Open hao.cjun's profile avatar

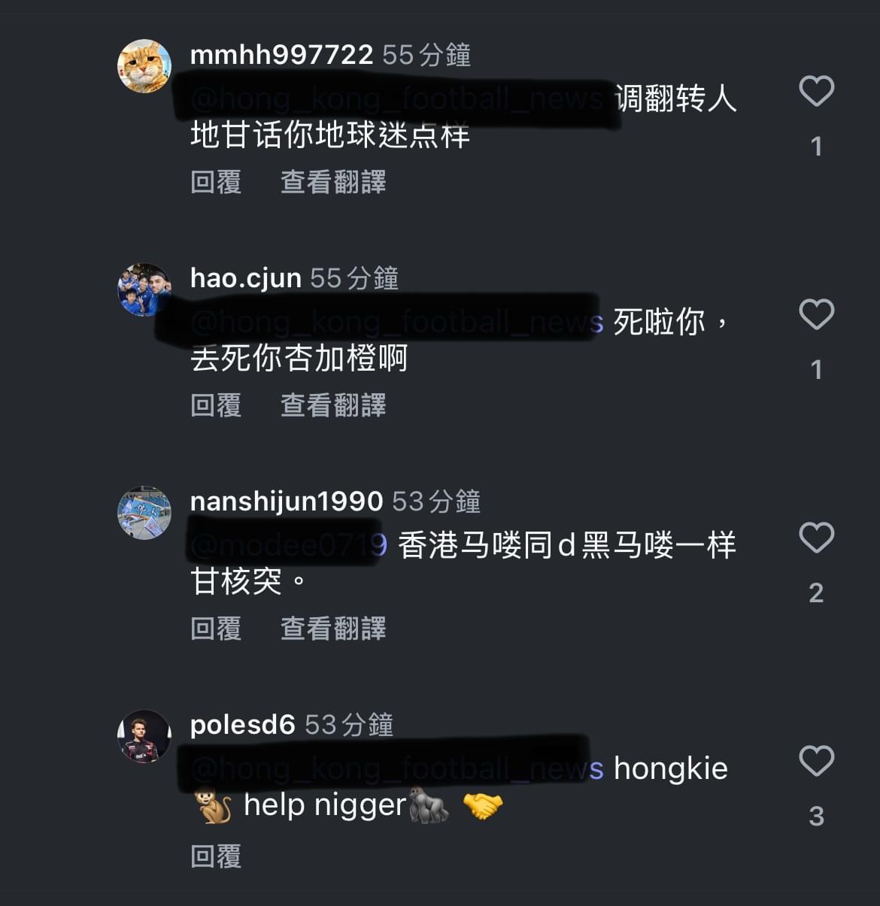coord(144,289)
